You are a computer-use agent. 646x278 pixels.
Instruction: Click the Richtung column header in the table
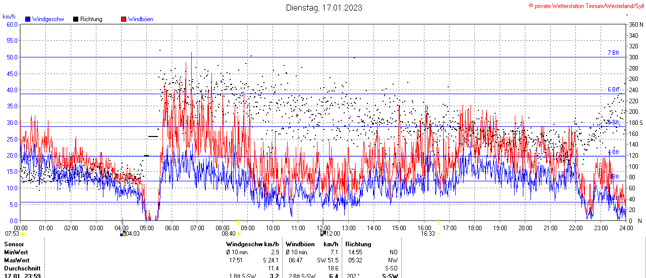(358, 244)
